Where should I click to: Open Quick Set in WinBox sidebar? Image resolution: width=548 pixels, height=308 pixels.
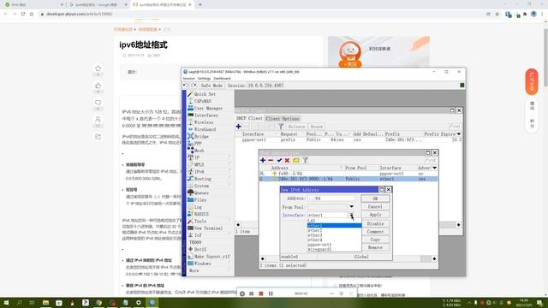205,94
